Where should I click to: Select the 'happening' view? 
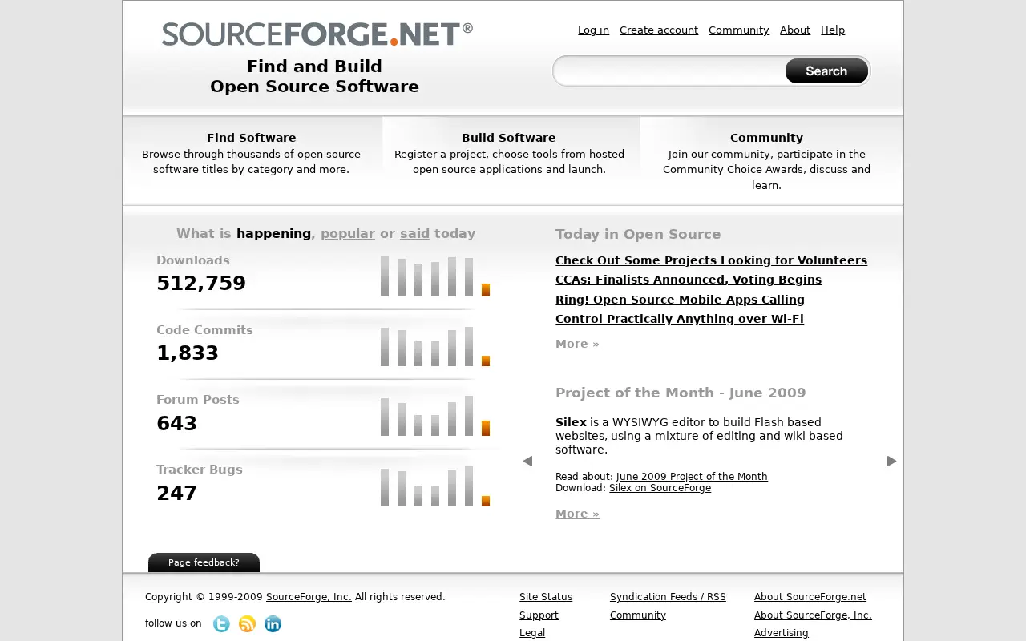tap(273, 234)
